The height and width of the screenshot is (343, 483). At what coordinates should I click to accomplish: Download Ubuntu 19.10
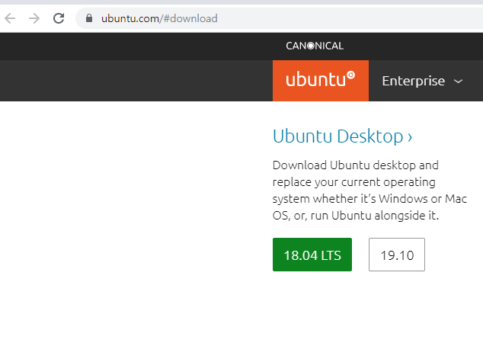click(397, 255)
